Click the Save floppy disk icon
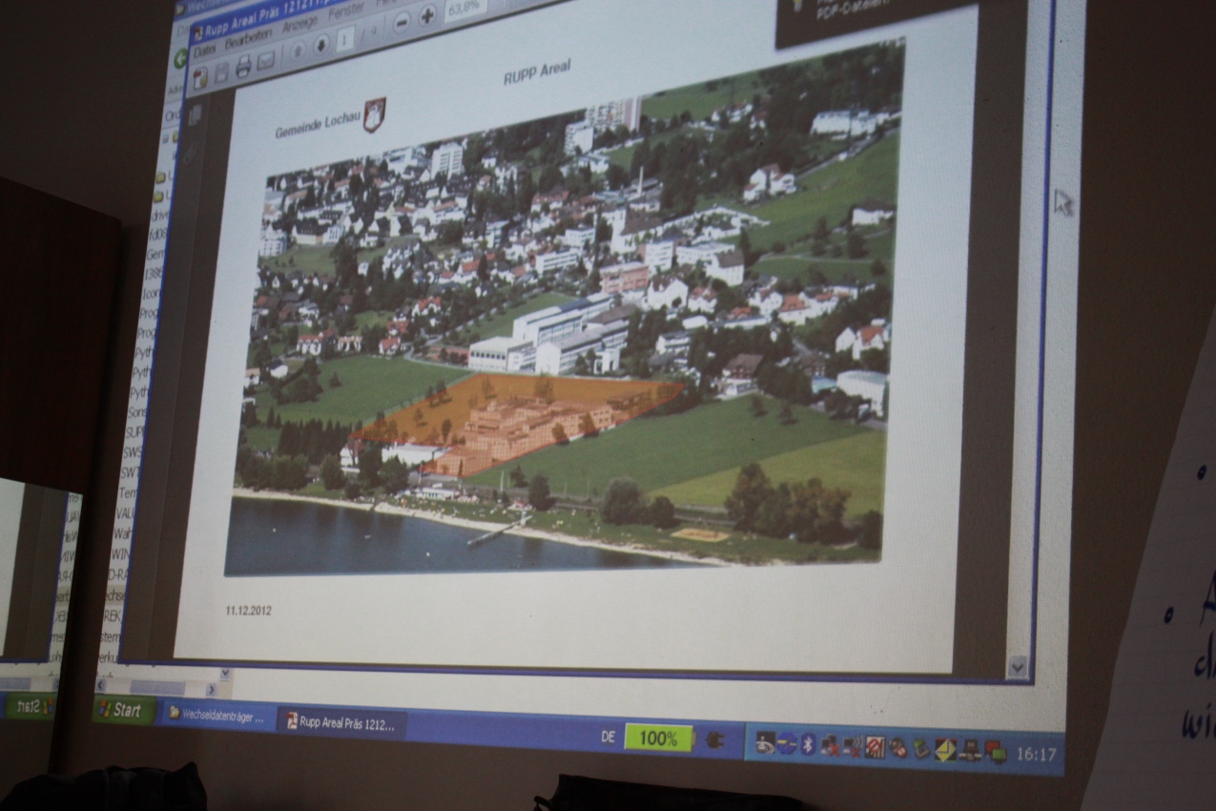The height and width of the screenshot is (811, 1216). tap(221, 73)
